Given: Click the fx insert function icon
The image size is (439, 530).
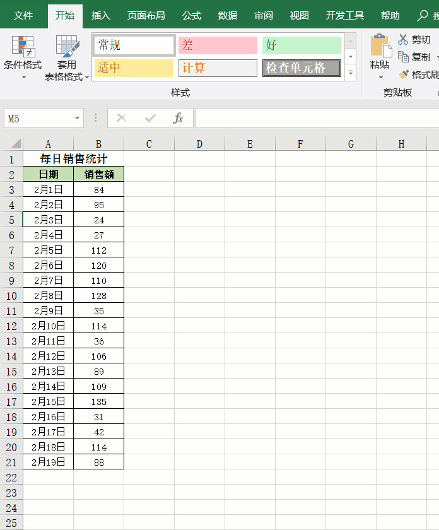Looking at the screenshot, I should click(x=178, y=118).
